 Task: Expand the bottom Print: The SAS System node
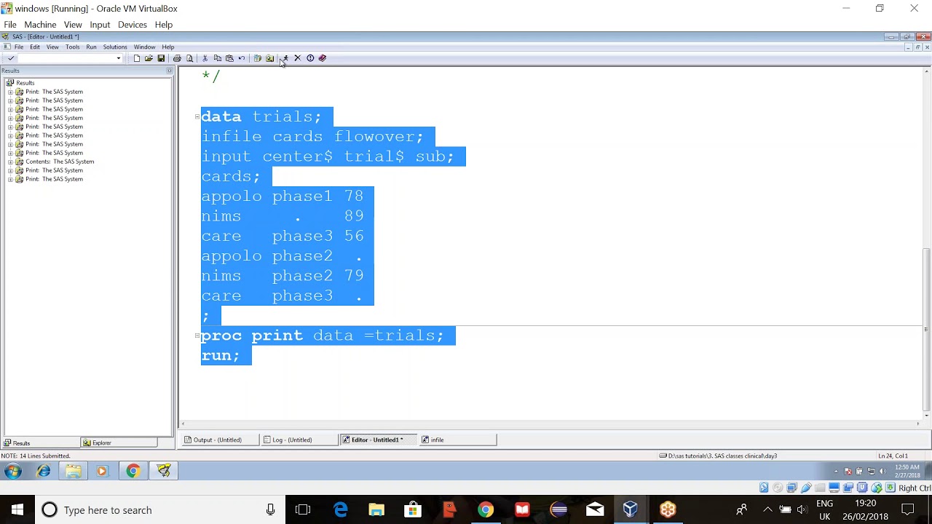click(x=10, y=179)
